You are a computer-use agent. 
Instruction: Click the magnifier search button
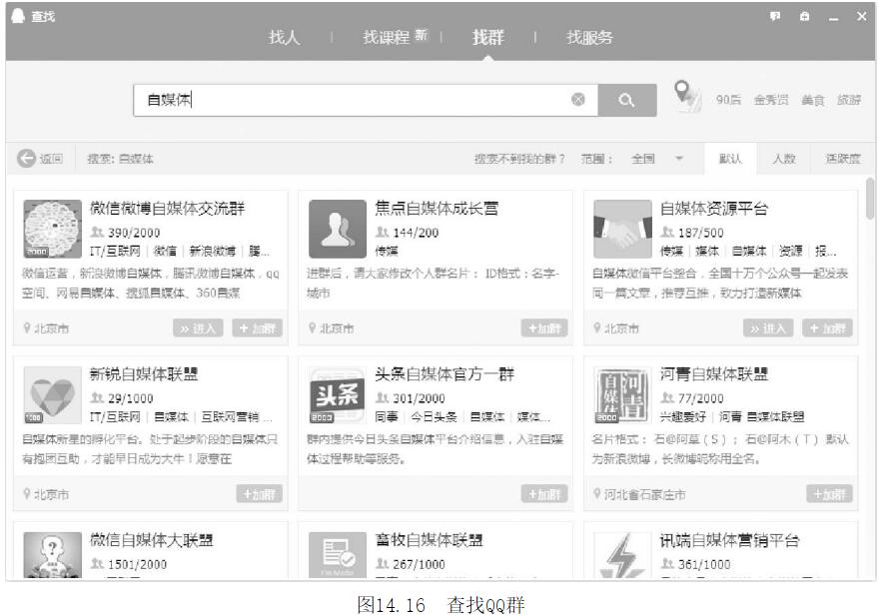(626, 100)
